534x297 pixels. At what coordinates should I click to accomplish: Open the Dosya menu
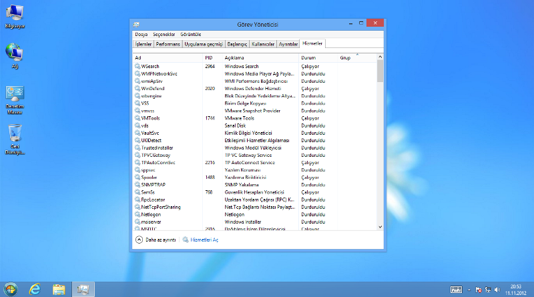click(141, 35)
